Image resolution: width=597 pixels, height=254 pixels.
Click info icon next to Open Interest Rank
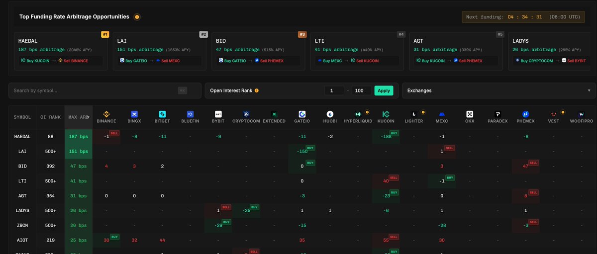coord(257,91)
